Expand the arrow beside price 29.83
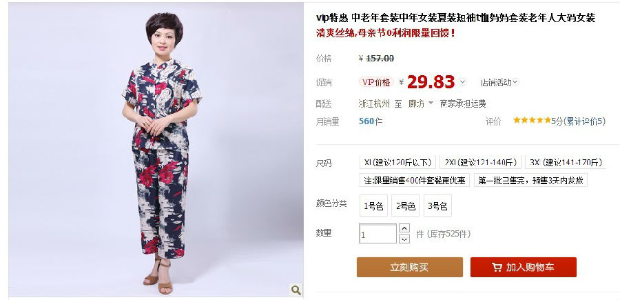This screenshot has height=300, width=620. (463, 82)
